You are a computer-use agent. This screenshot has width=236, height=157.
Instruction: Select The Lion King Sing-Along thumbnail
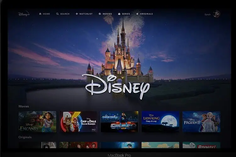pos(160,121)
